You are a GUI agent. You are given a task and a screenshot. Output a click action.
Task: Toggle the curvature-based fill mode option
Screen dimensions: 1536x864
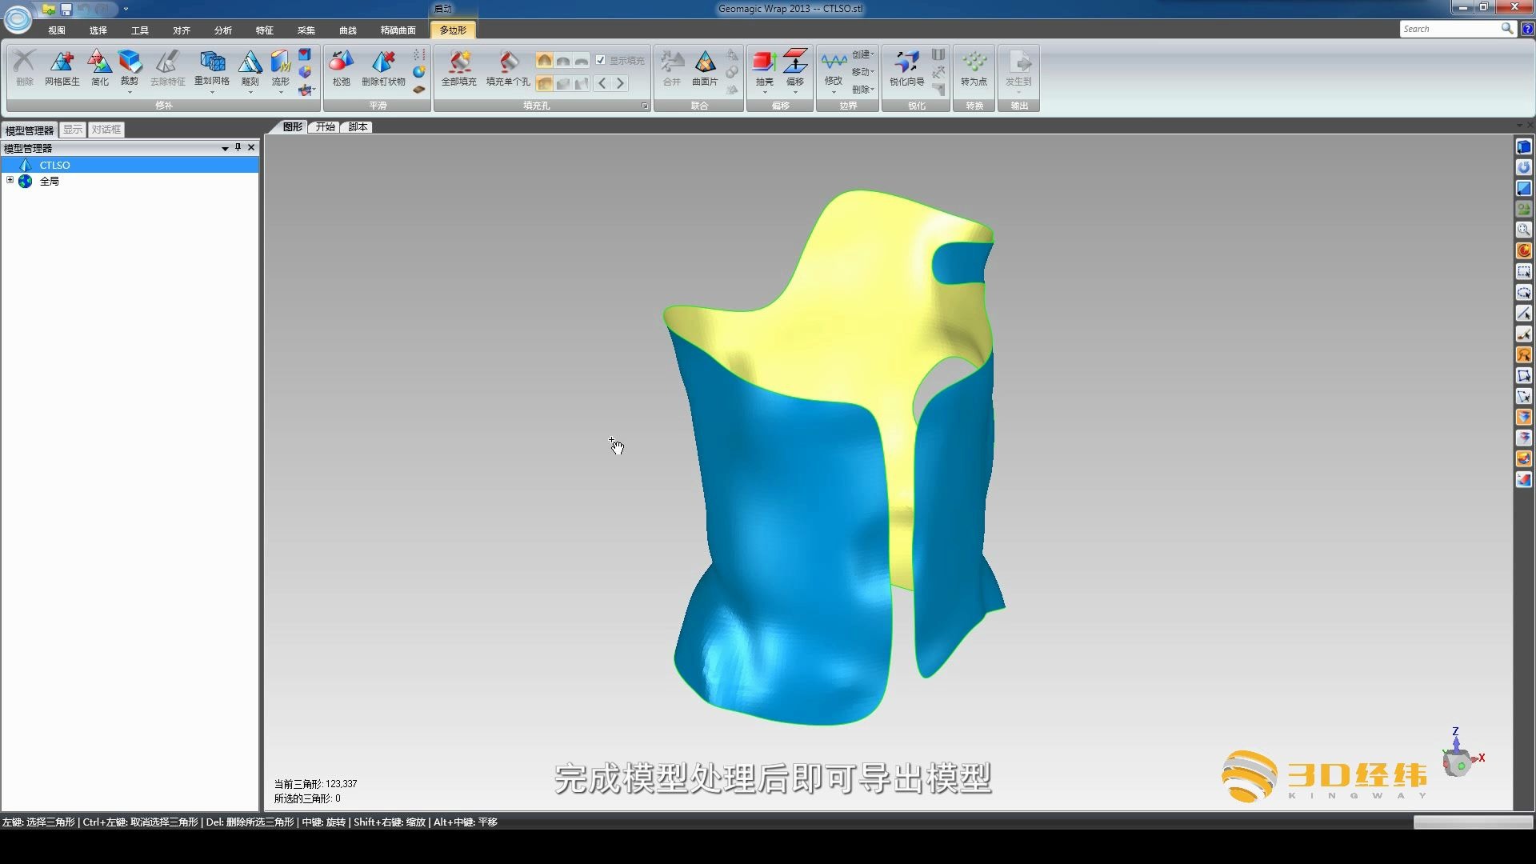[x=545, y=61]
